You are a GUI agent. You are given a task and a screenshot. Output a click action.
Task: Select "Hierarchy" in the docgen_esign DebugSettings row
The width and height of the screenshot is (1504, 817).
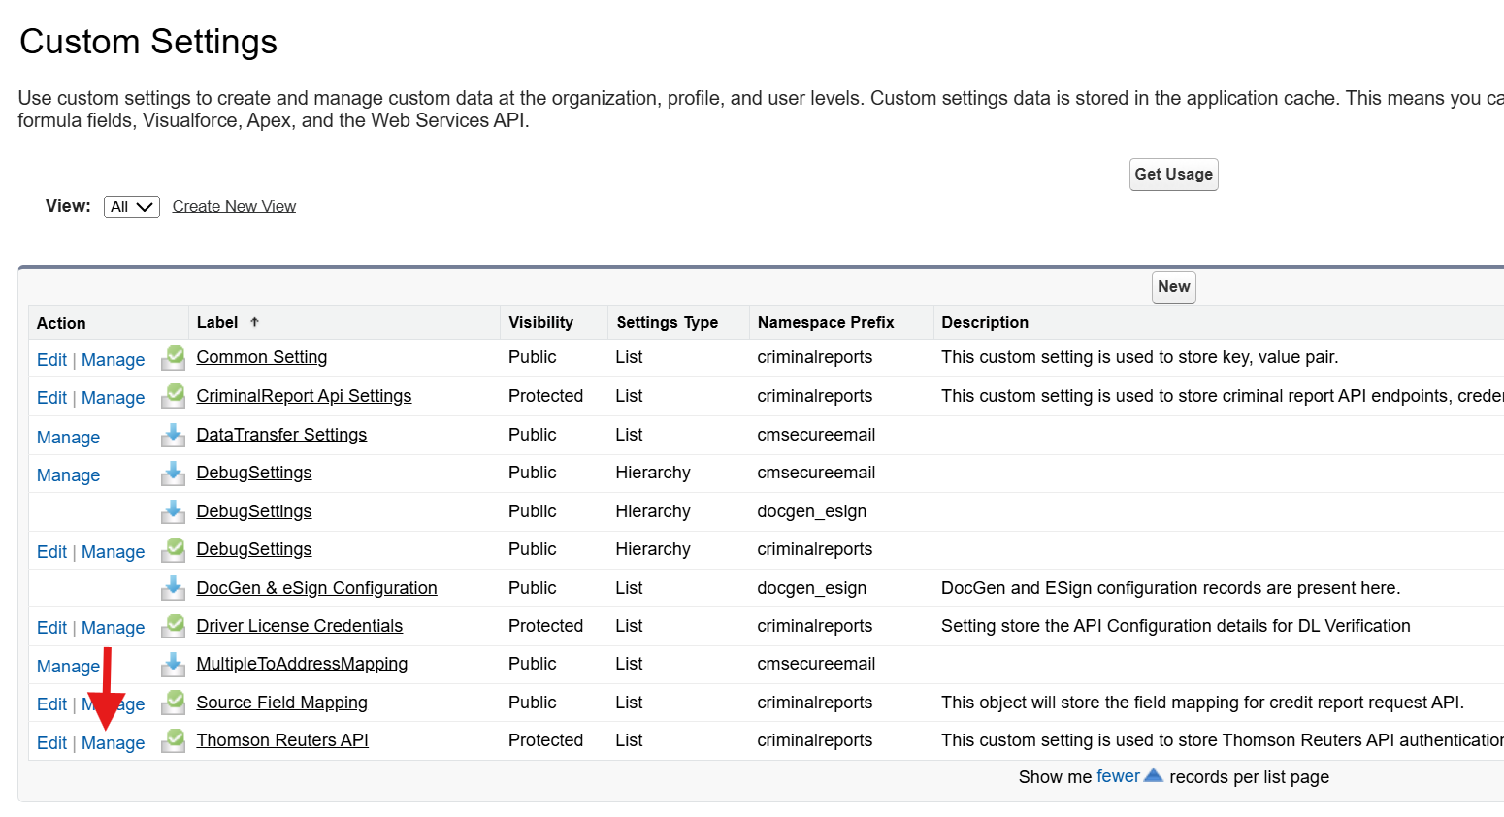(x=653, y=511)
